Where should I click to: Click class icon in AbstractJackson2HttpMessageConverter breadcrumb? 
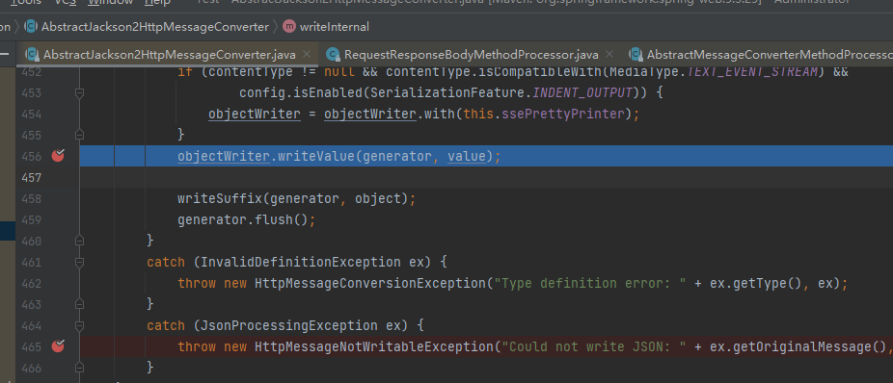click(x=31, y=26)
